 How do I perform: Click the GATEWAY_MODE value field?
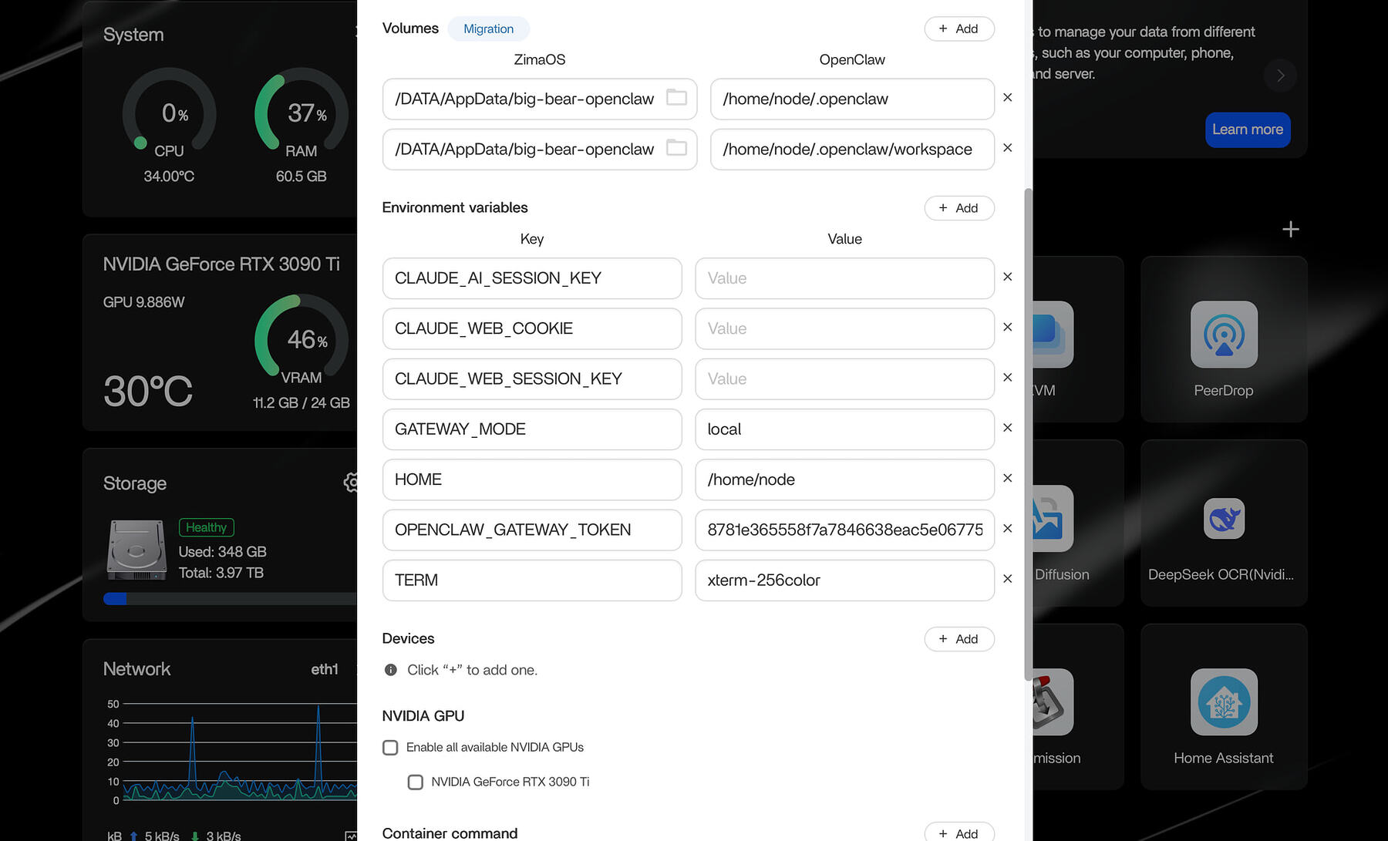click(844, 429)
